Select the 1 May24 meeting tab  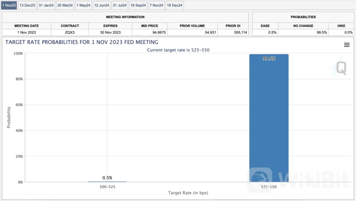tap(83, 5)
